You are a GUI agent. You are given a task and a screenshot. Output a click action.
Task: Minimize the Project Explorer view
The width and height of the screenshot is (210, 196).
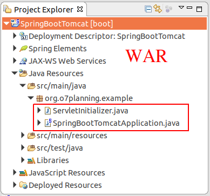click(x=189, y=8)
